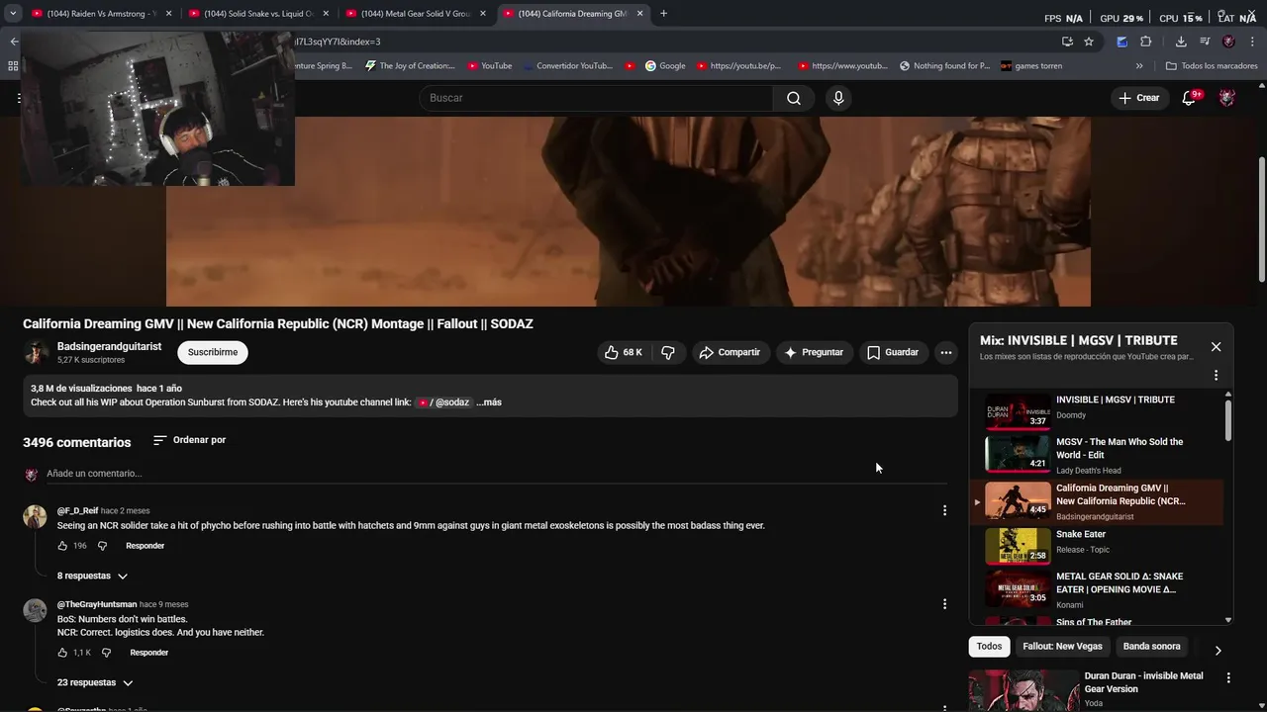Click page vertical scrollbar
Image resolution: width=1267 pixels, height=712 pixels.
pyautogui.click(x=1261, y=218)
